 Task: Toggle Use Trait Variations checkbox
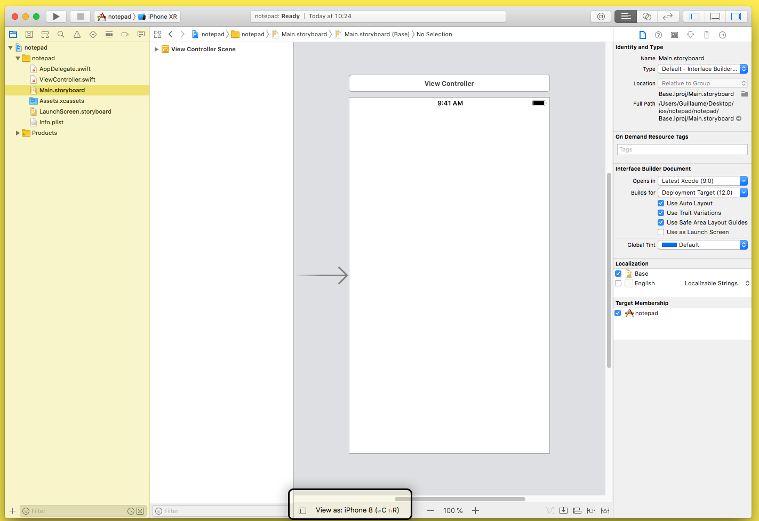(x=661, y=213)
